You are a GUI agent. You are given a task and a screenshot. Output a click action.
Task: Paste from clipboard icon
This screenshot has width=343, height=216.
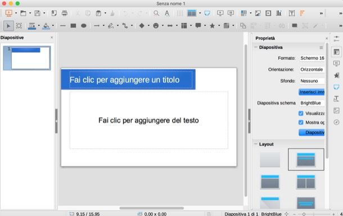(x=98, y=13)
